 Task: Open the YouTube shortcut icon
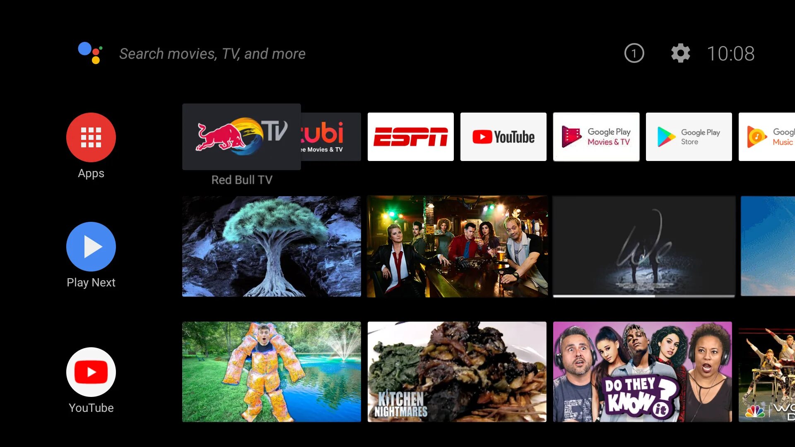click(91, 372)
